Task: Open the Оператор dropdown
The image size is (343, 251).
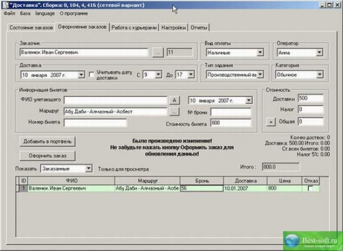Action: point(320,52)
